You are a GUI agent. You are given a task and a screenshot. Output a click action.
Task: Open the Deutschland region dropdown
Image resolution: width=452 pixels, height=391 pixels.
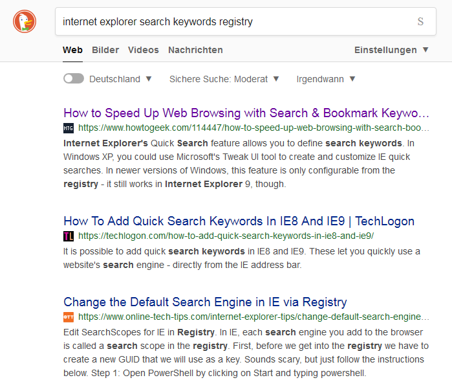pyautogui.click(x=120, y=79)
